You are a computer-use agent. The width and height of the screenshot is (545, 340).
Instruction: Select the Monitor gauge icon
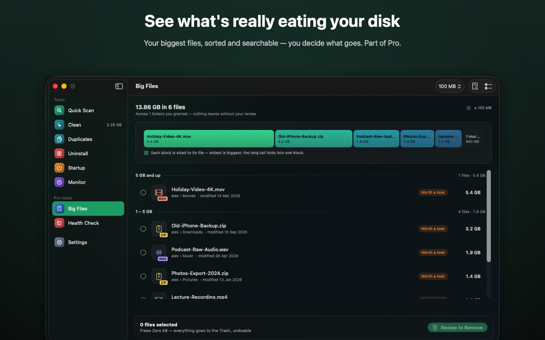(x=60, y=182)
